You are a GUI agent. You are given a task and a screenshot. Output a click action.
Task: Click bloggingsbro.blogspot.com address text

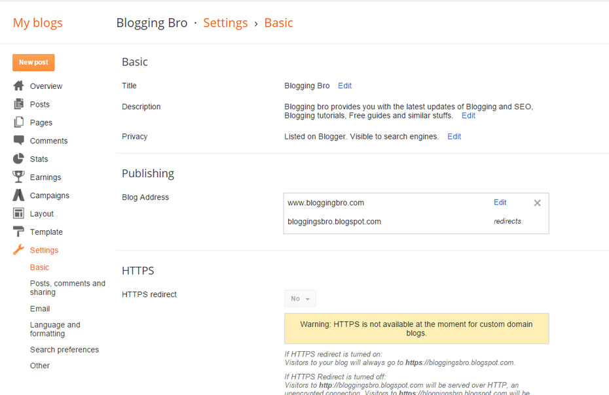tap(334, 222)
